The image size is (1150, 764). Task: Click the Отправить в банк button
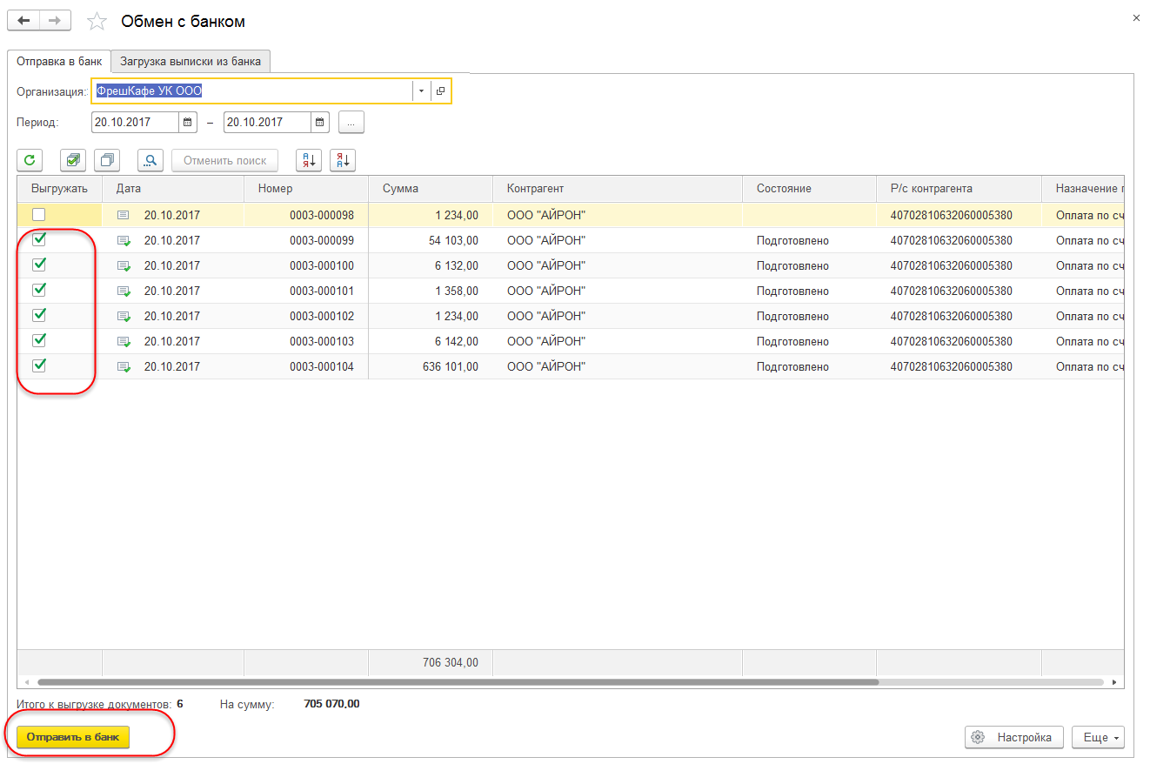coord(73,737)
